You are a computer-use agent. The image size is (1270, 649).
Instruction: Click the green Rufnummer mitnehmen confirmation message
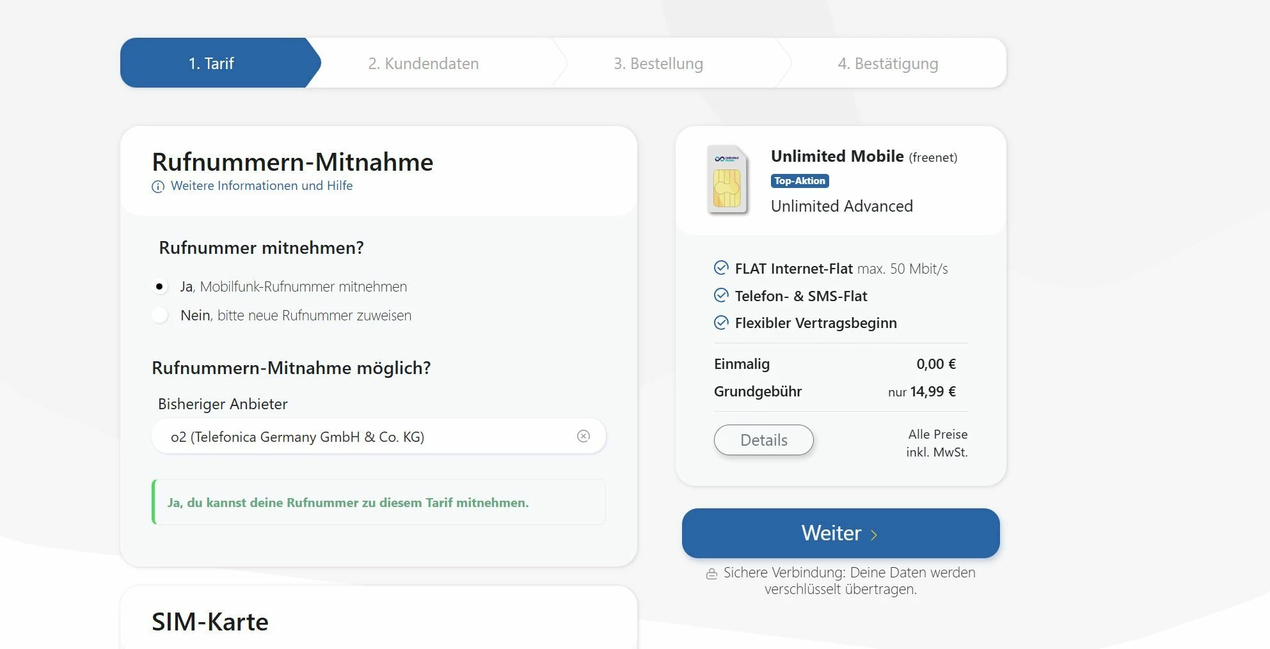pyautogui.click(x=379, y=502)
